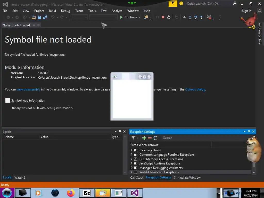264x198 pixels.
Task: Click the Step Out icon
Action: pos(201,17)
